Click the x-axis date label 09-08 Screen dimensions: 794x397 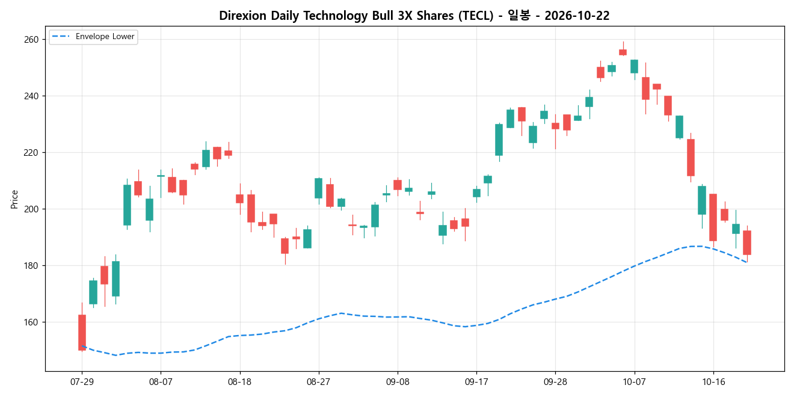[x=397, y=382]
